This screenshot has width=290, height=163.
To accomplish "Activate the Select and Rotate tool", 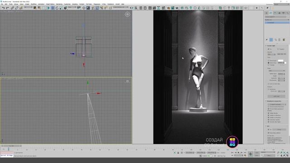I will pos(57,8).
